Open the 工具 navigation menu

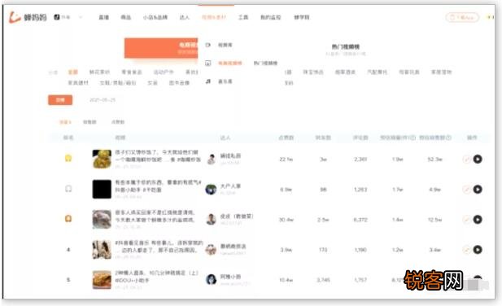coord(243,17)
